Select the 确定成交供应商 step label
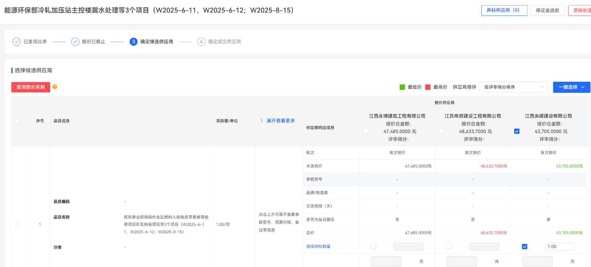The image size is (591, 267). [x=225, y=42]
